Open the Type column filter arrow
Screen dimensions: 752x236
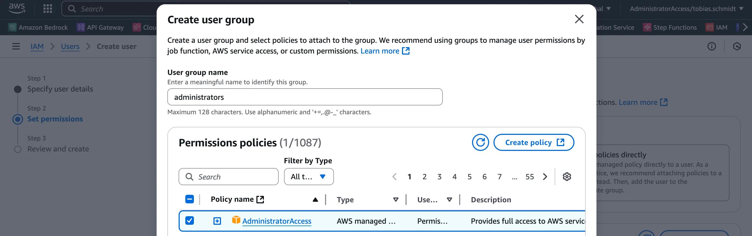coord(396,200)
